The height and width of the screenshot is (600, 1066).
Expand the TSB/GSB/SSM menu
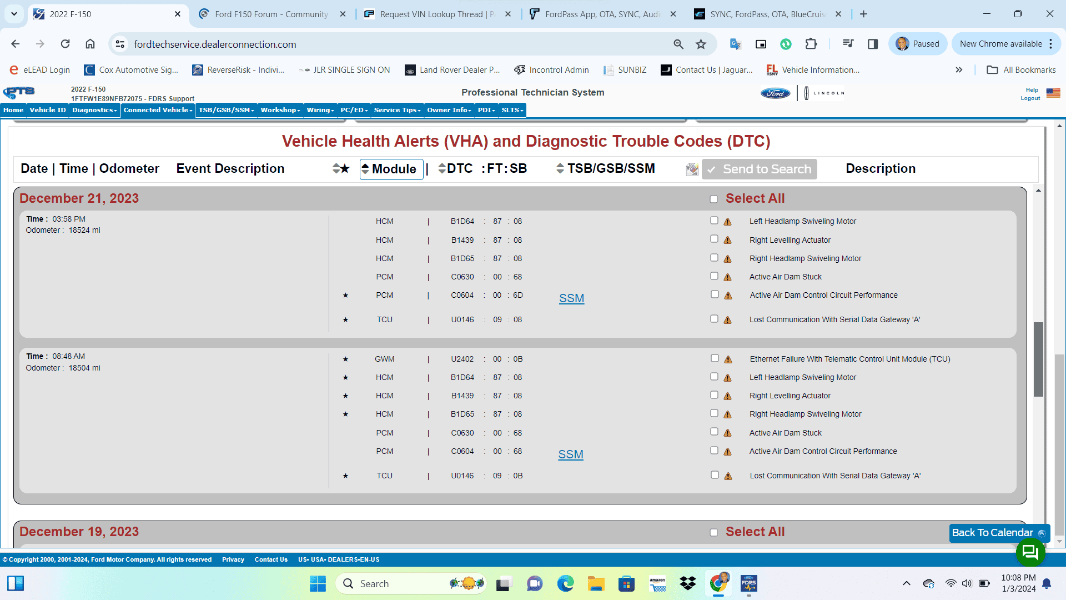(227, 110)
